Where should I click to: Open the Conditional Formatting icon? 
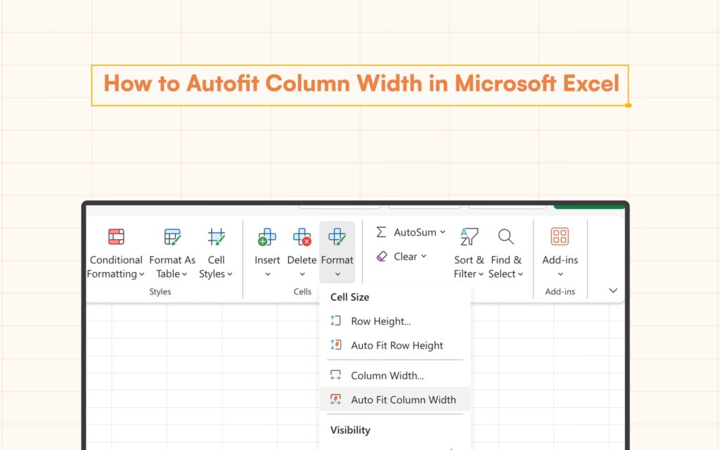[x=116, y=237]
